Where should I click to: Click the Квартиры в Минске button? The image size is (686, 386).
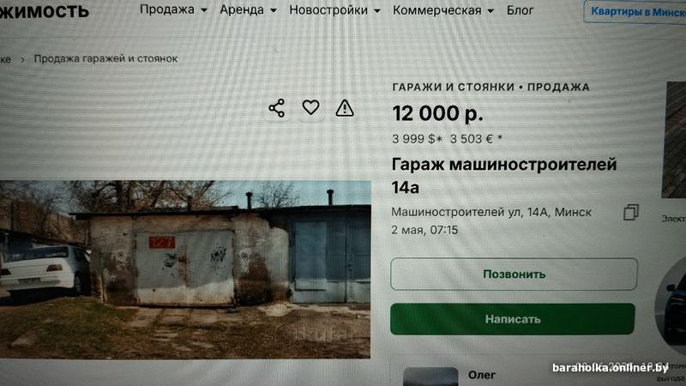(x=635, y=12)
